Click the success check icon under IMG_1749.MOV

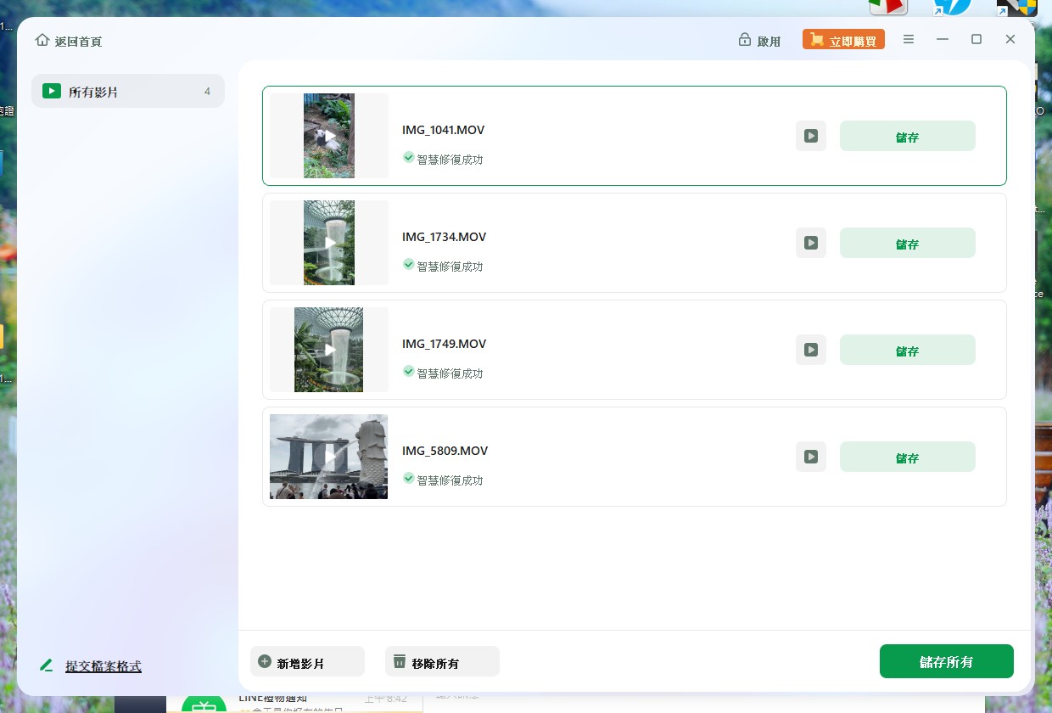tap(408, 372)
